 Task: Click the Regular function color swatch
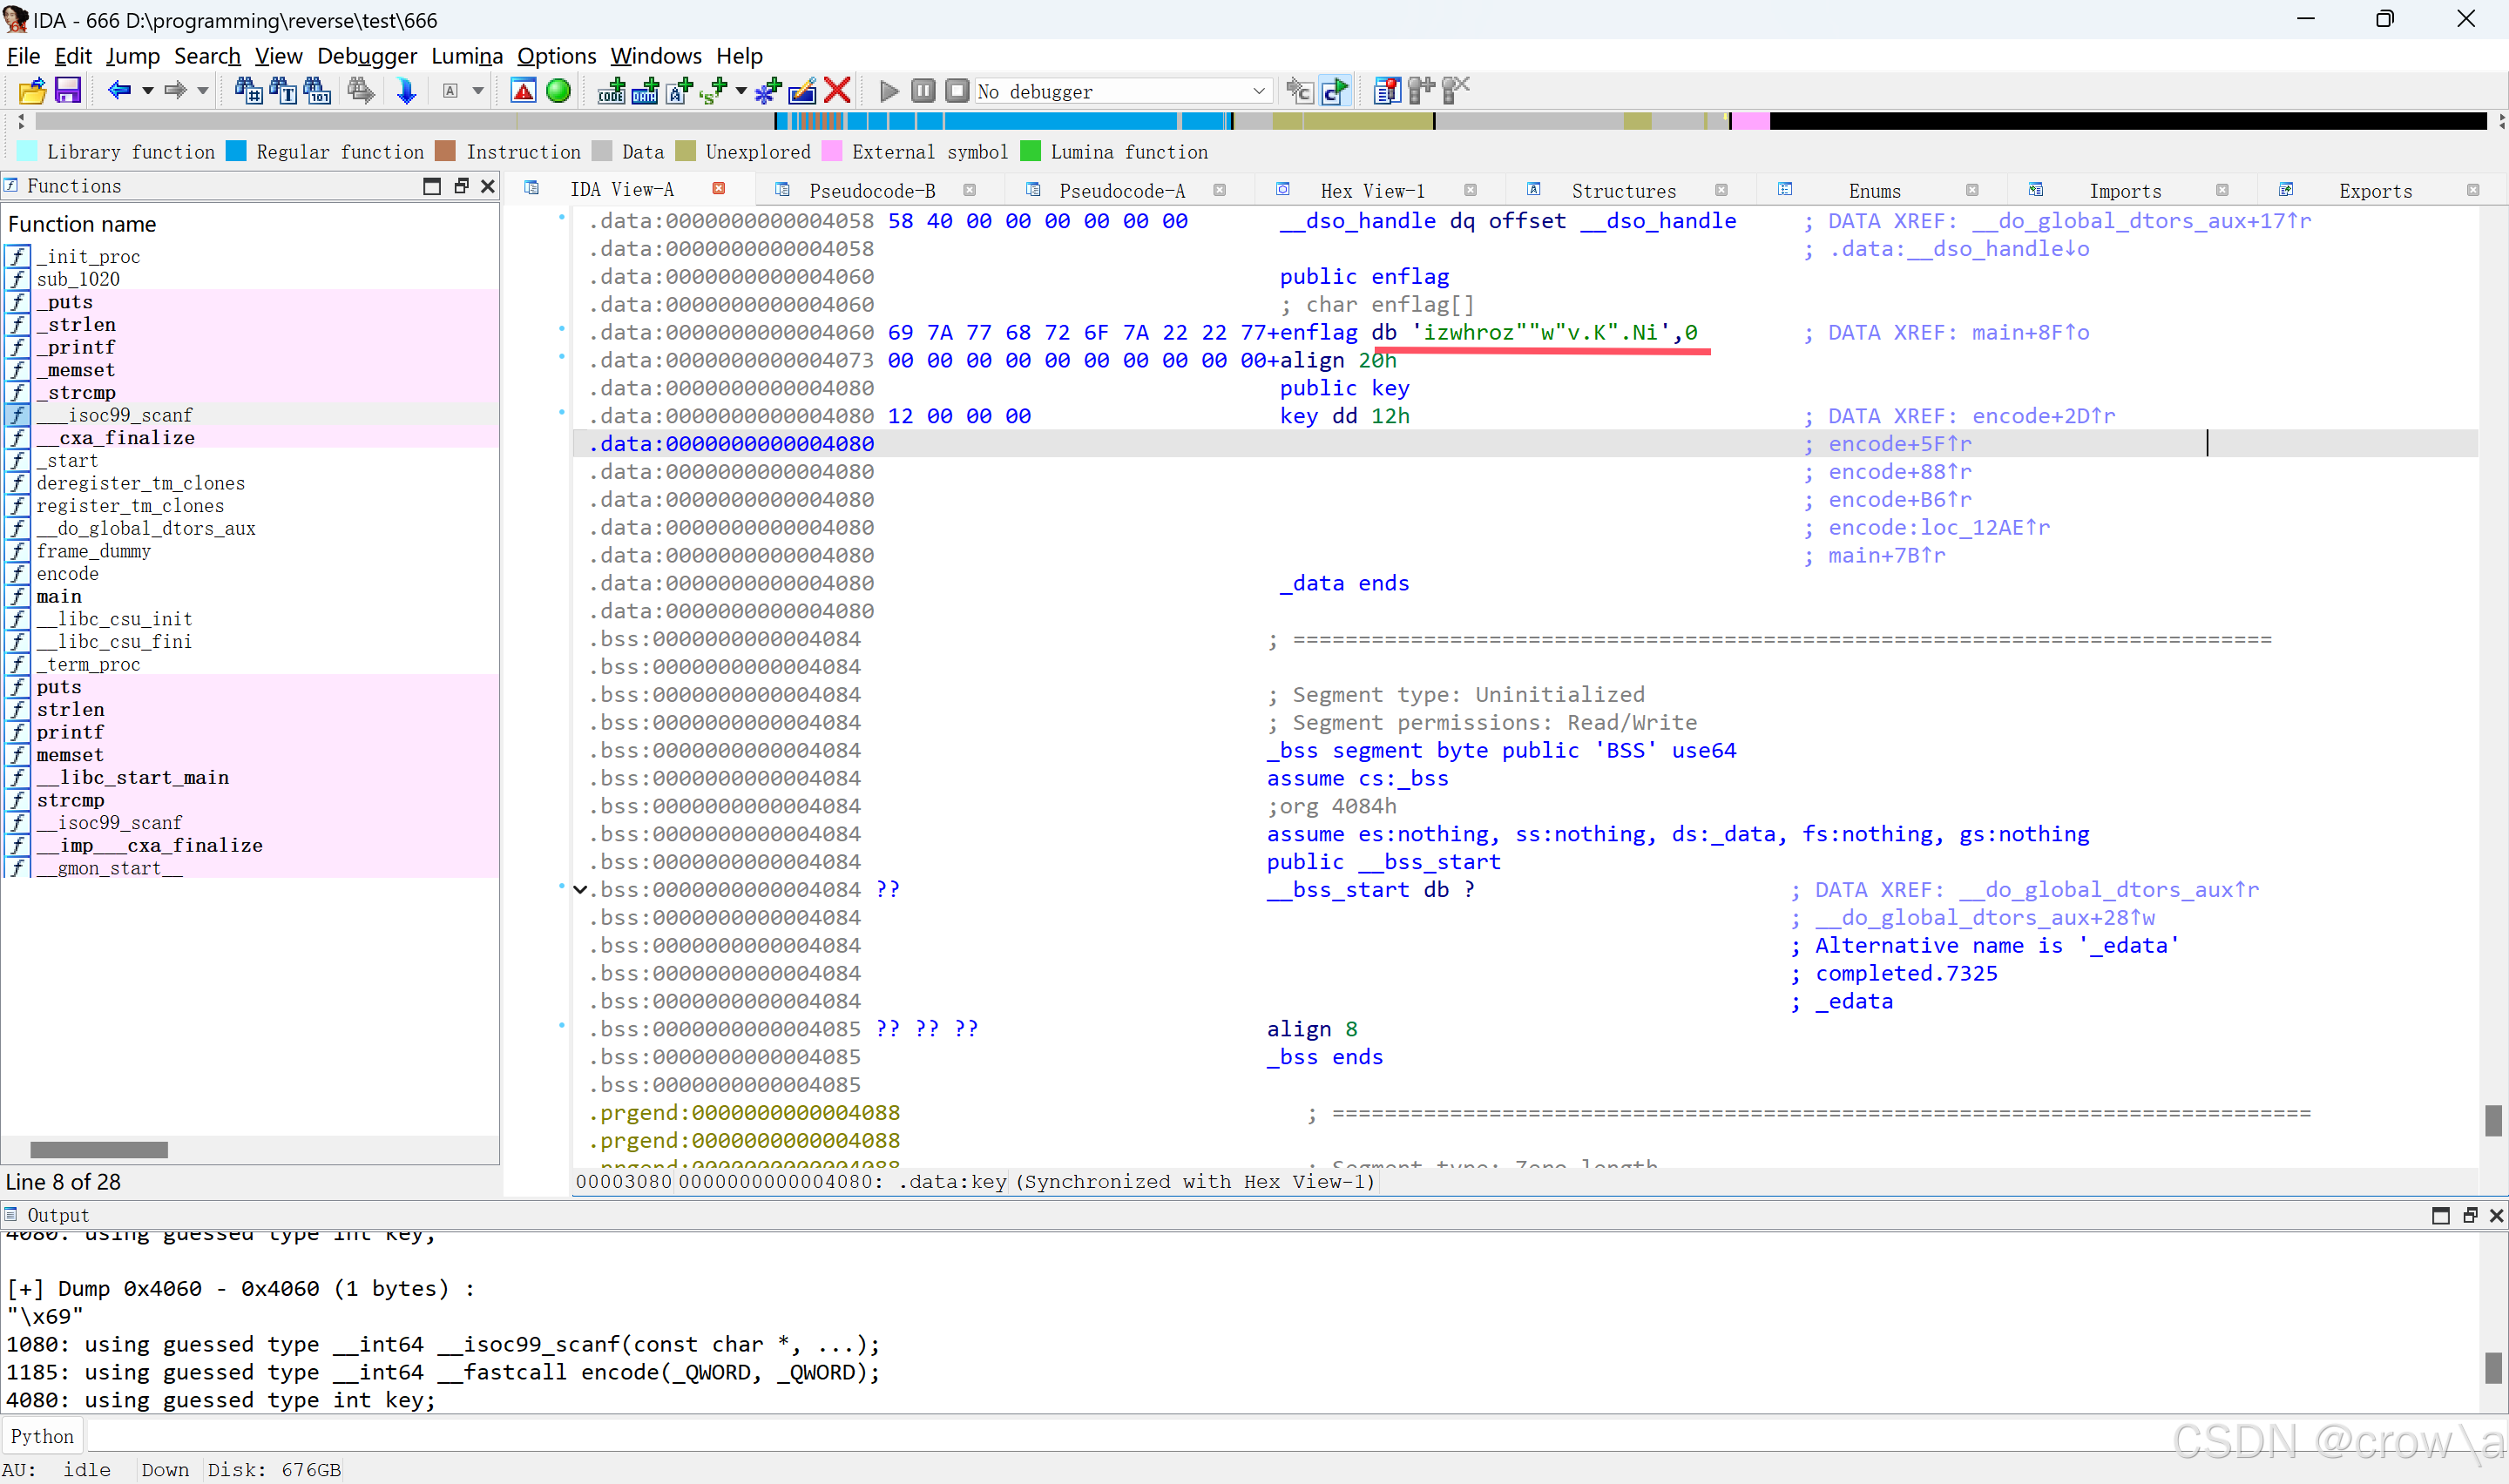click(236, 151)
